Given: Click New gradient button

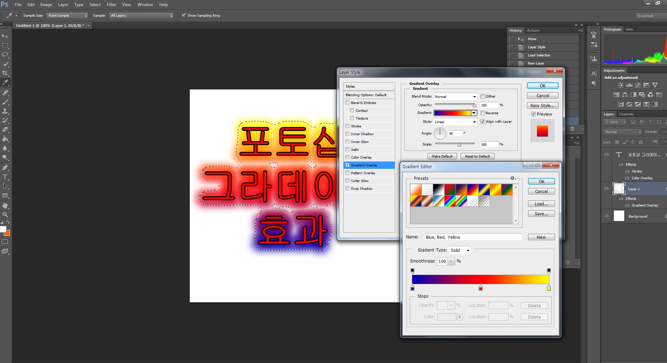Looking at the screenshot, I should 542,237.
